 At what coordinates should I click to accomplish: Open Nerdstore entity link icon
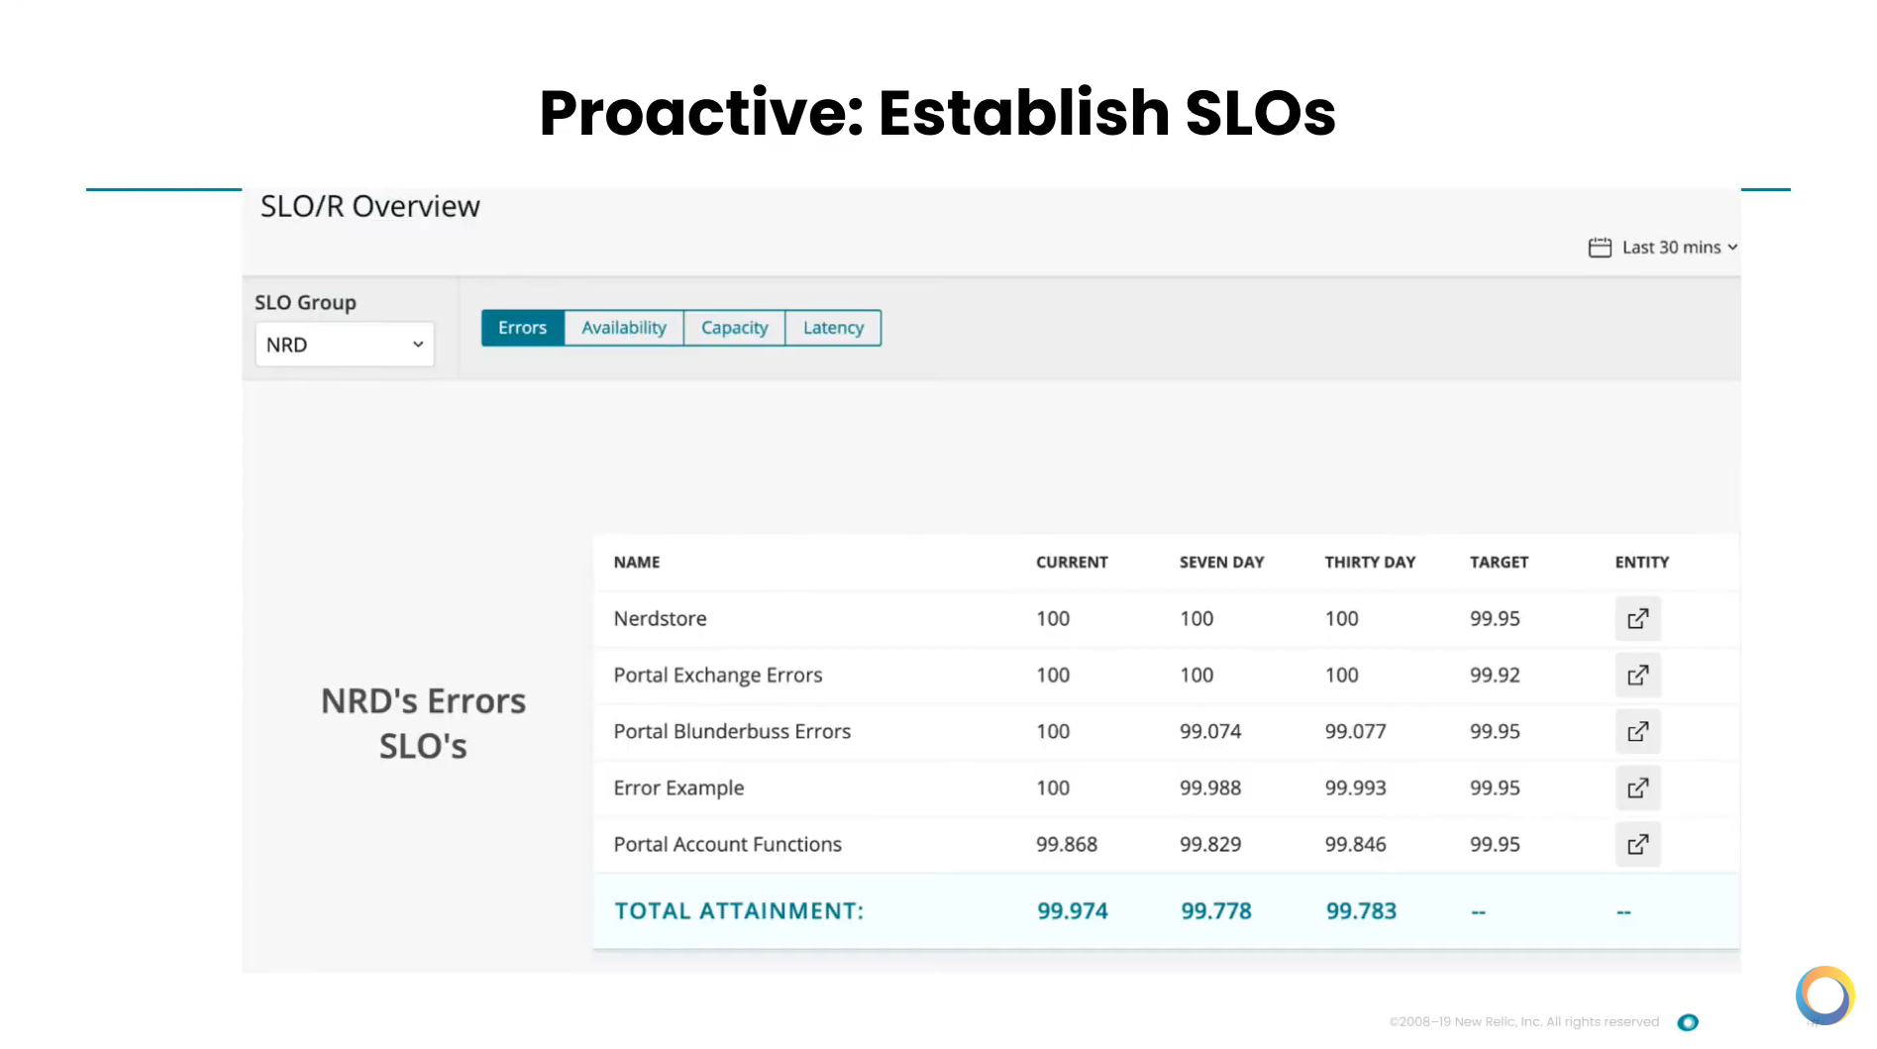(1637, 619)
